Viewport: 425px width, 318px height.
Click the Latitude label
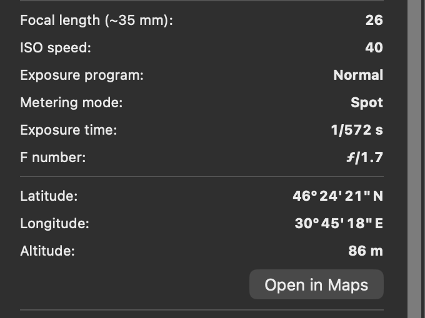49,196
